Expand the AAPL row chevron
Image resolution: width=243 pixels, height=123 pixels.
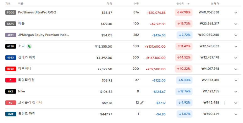tap(236, 24)
